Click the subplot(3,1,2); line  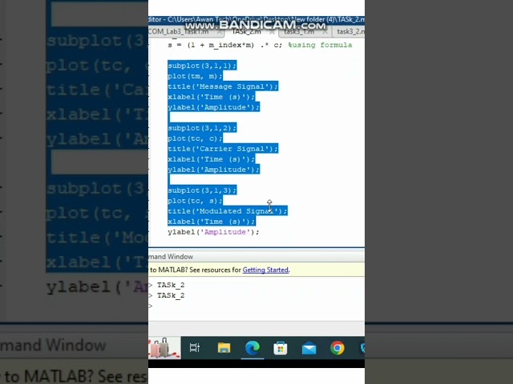[x=202, y=128]
